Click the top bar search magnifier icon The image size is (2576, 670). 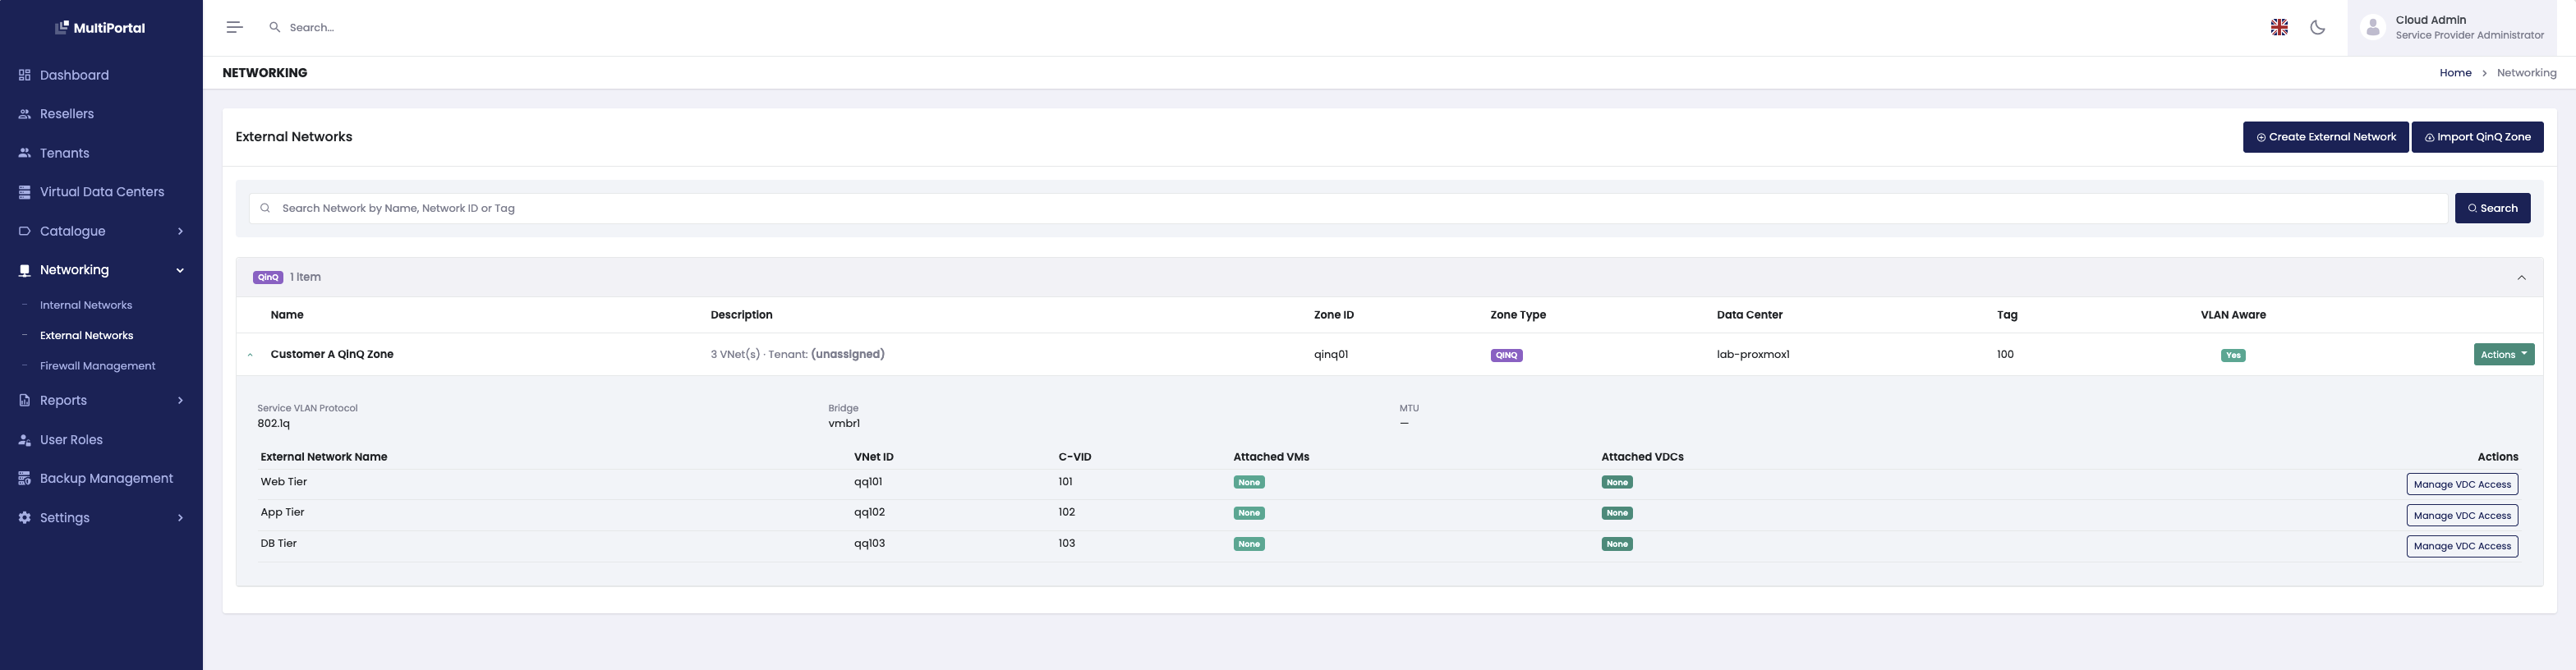pos(275,27)
